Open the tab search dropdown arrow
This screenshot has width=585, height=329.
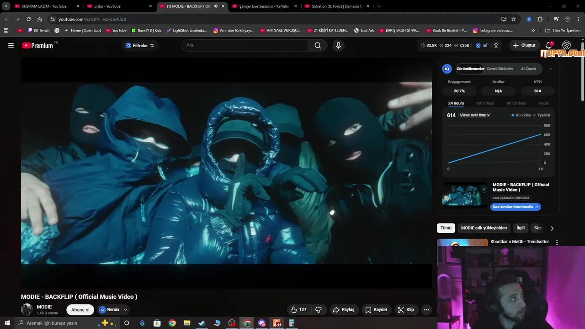coord(6,6)
